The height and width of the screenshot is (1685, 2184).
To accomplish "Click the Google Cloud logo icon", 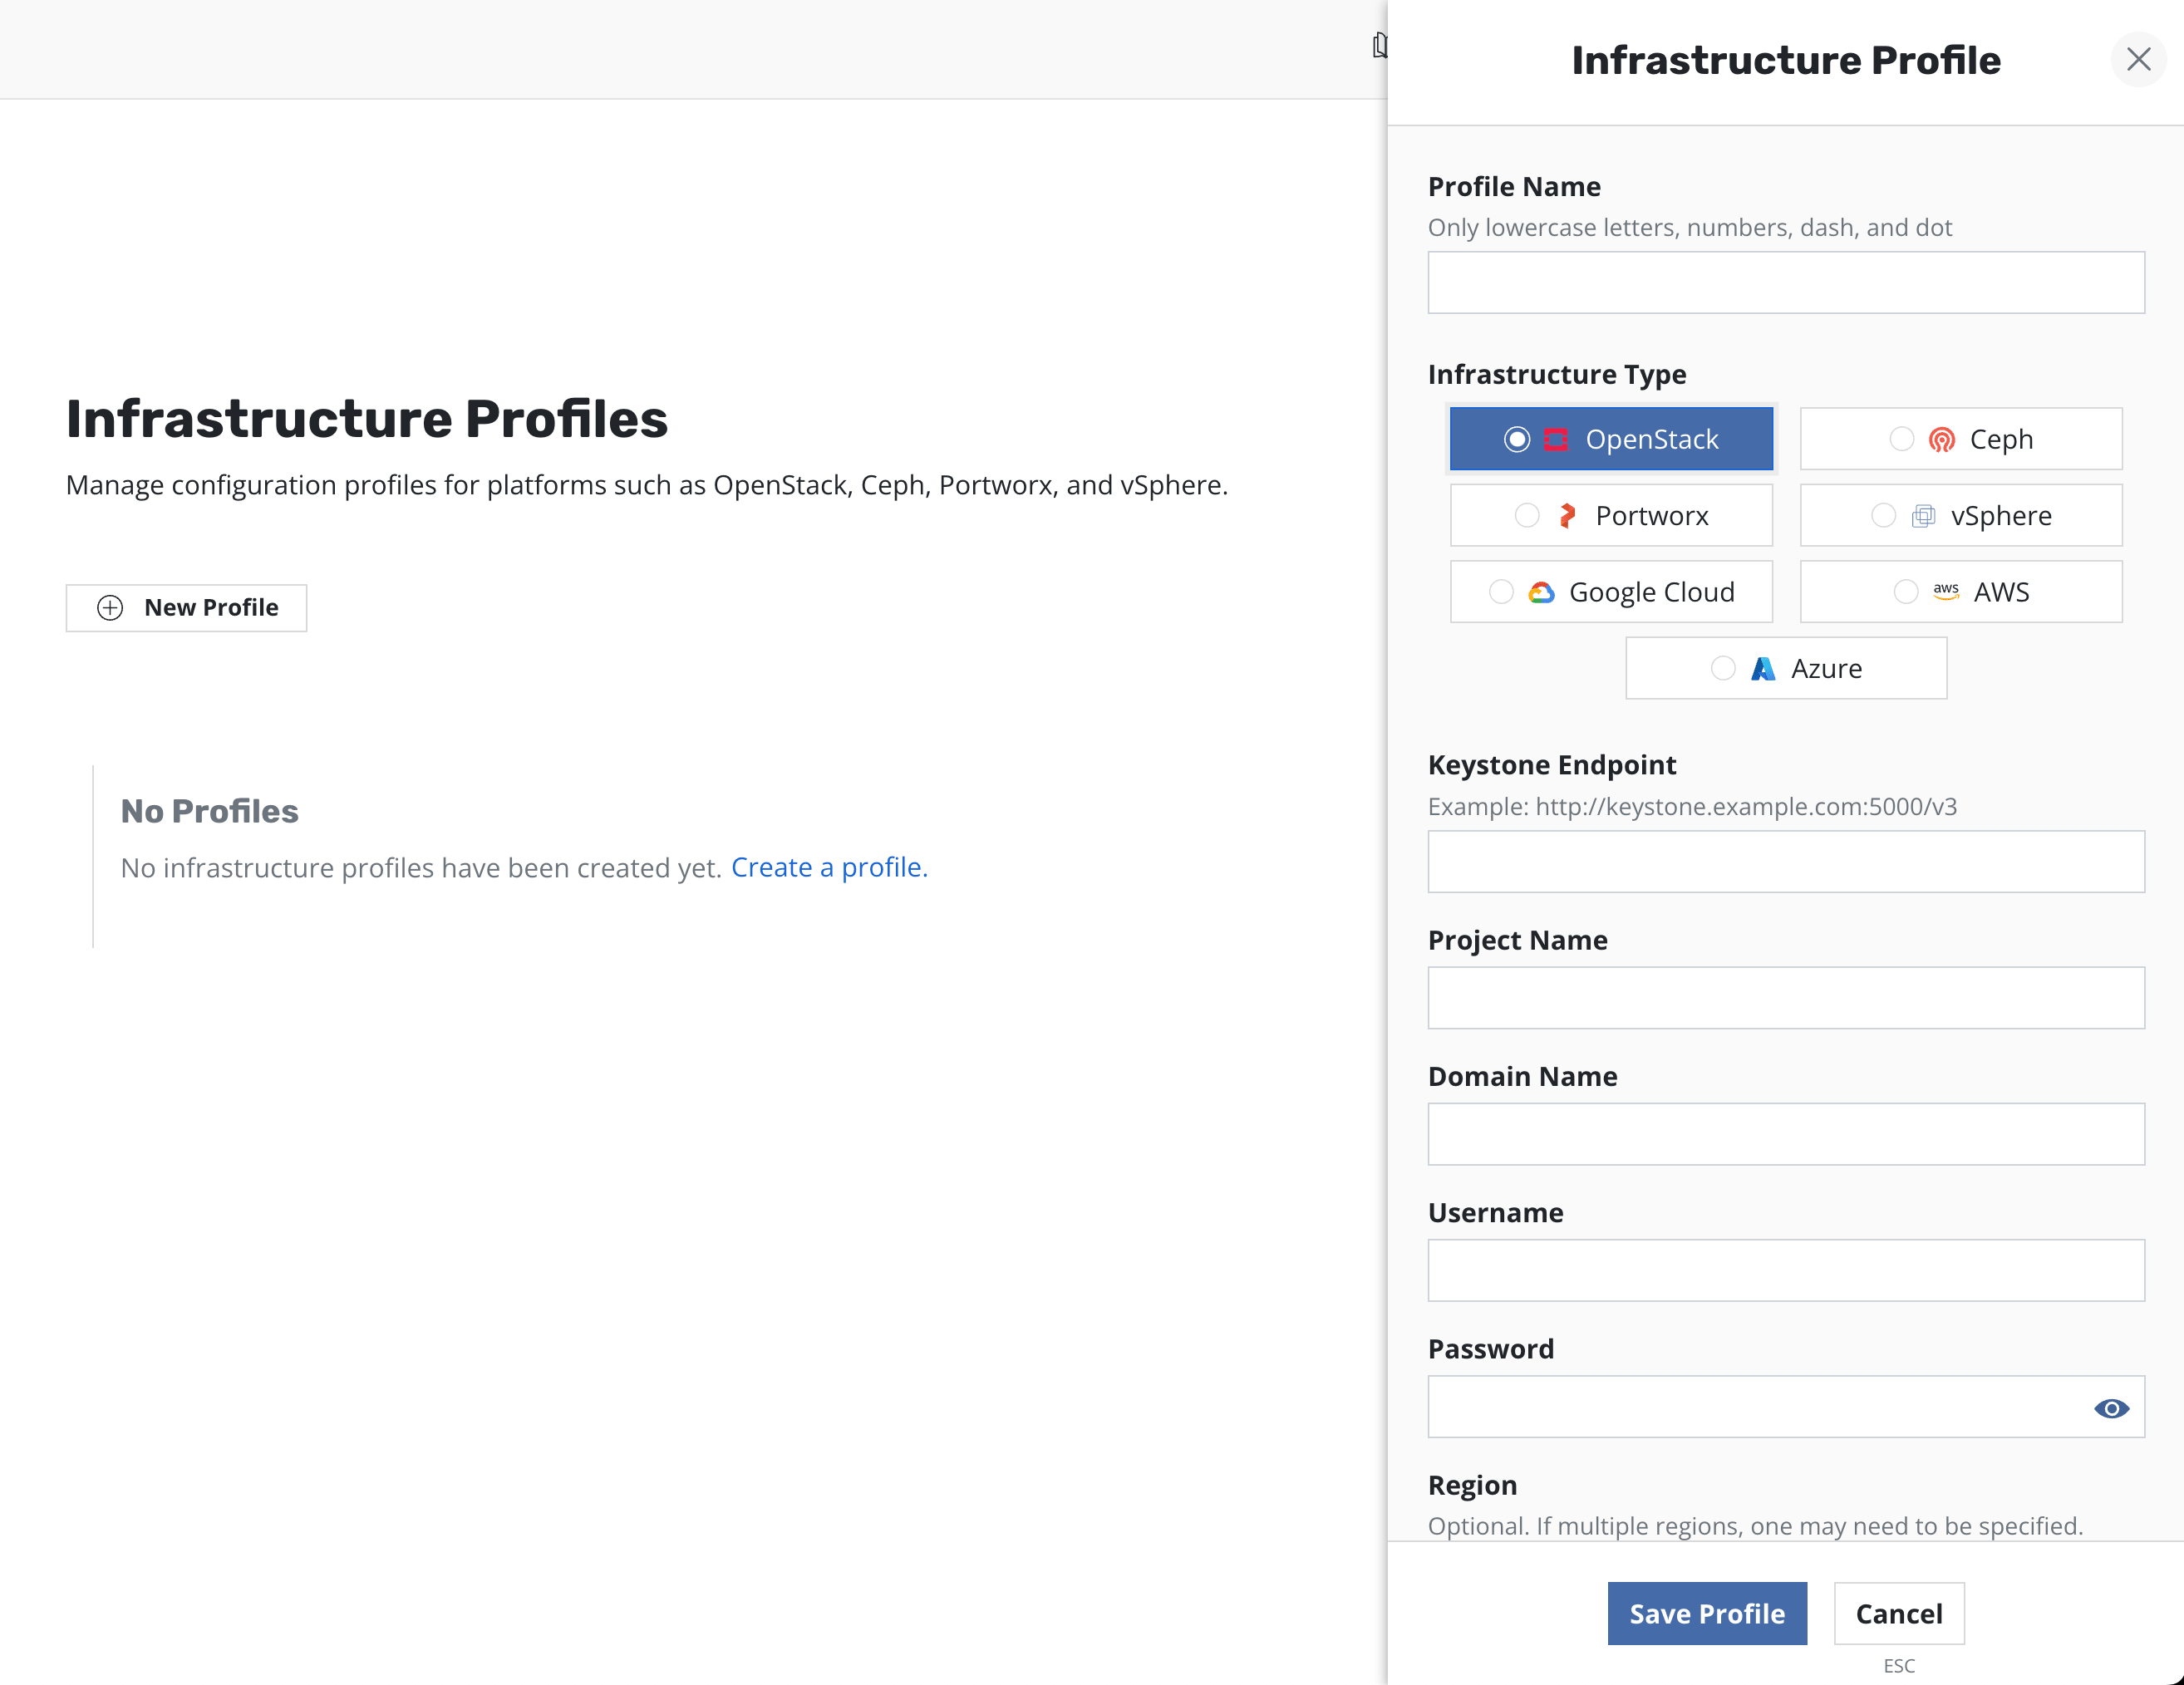I will (x=1541, y=593).
